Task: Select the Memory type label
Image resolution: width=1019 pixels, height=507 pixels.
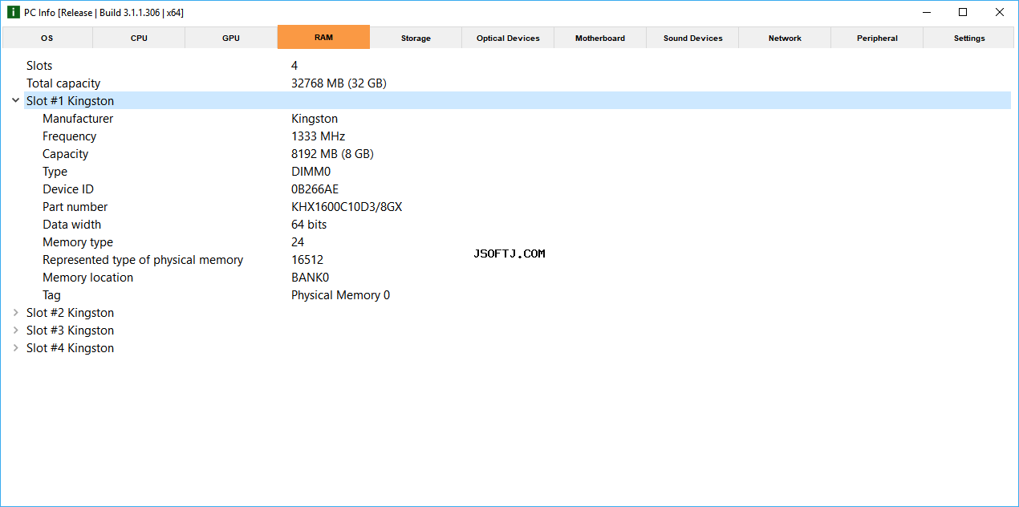Action: coord(78,242)
